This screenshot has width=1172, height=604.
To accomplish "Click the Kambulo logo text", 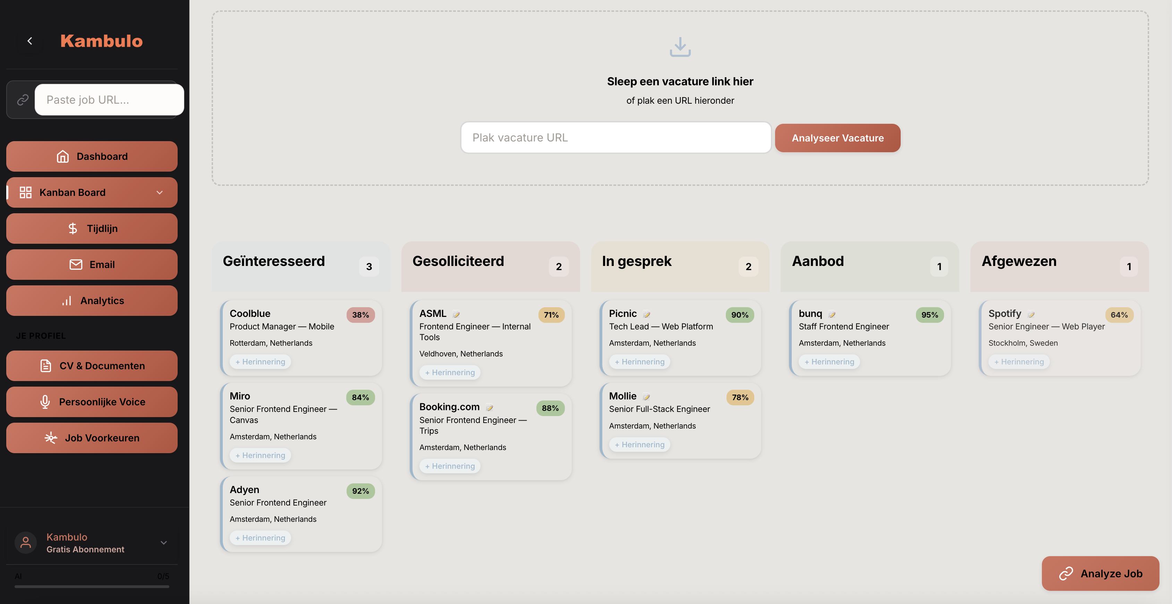I will pos(101,41).
